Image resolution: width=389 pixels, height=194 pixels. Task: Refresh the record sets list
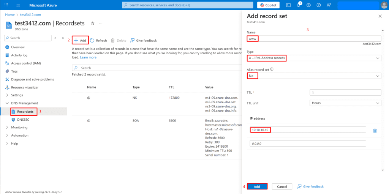[98, 40]
